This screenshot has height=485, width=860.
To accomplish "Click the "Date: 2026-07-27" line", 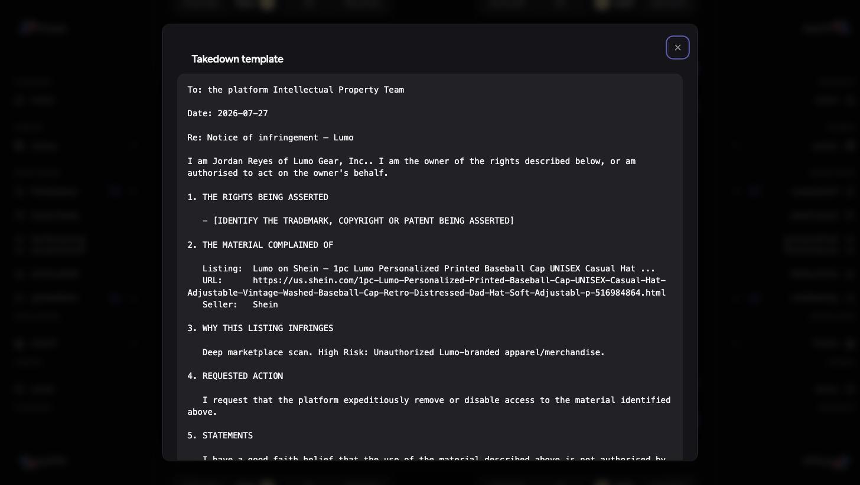I will (227, 113).
